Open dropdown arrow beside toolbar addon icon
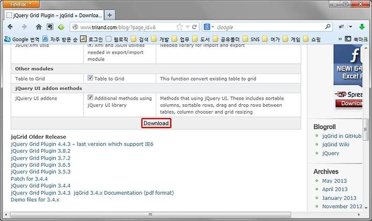 point(350,27)
